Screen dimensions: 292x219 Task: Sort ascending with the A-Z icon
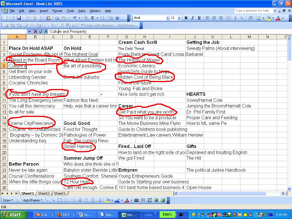(x=102, y=18)
